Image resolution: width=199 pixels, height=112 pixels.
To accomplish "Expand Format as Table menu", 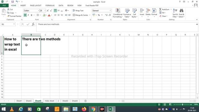I will [127, 13].
